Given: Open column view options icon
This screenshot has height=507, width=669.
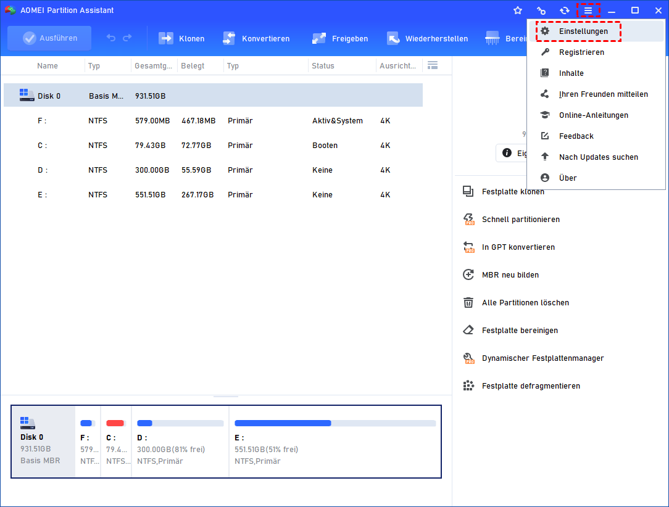Looking at the screenshot, I should pos(433,65).
